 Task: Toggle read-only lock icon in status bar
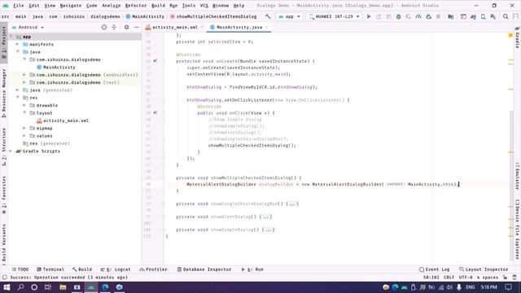point(505,278)
